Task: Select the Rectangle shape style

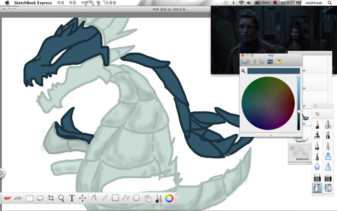Action: tap(115, 198)
